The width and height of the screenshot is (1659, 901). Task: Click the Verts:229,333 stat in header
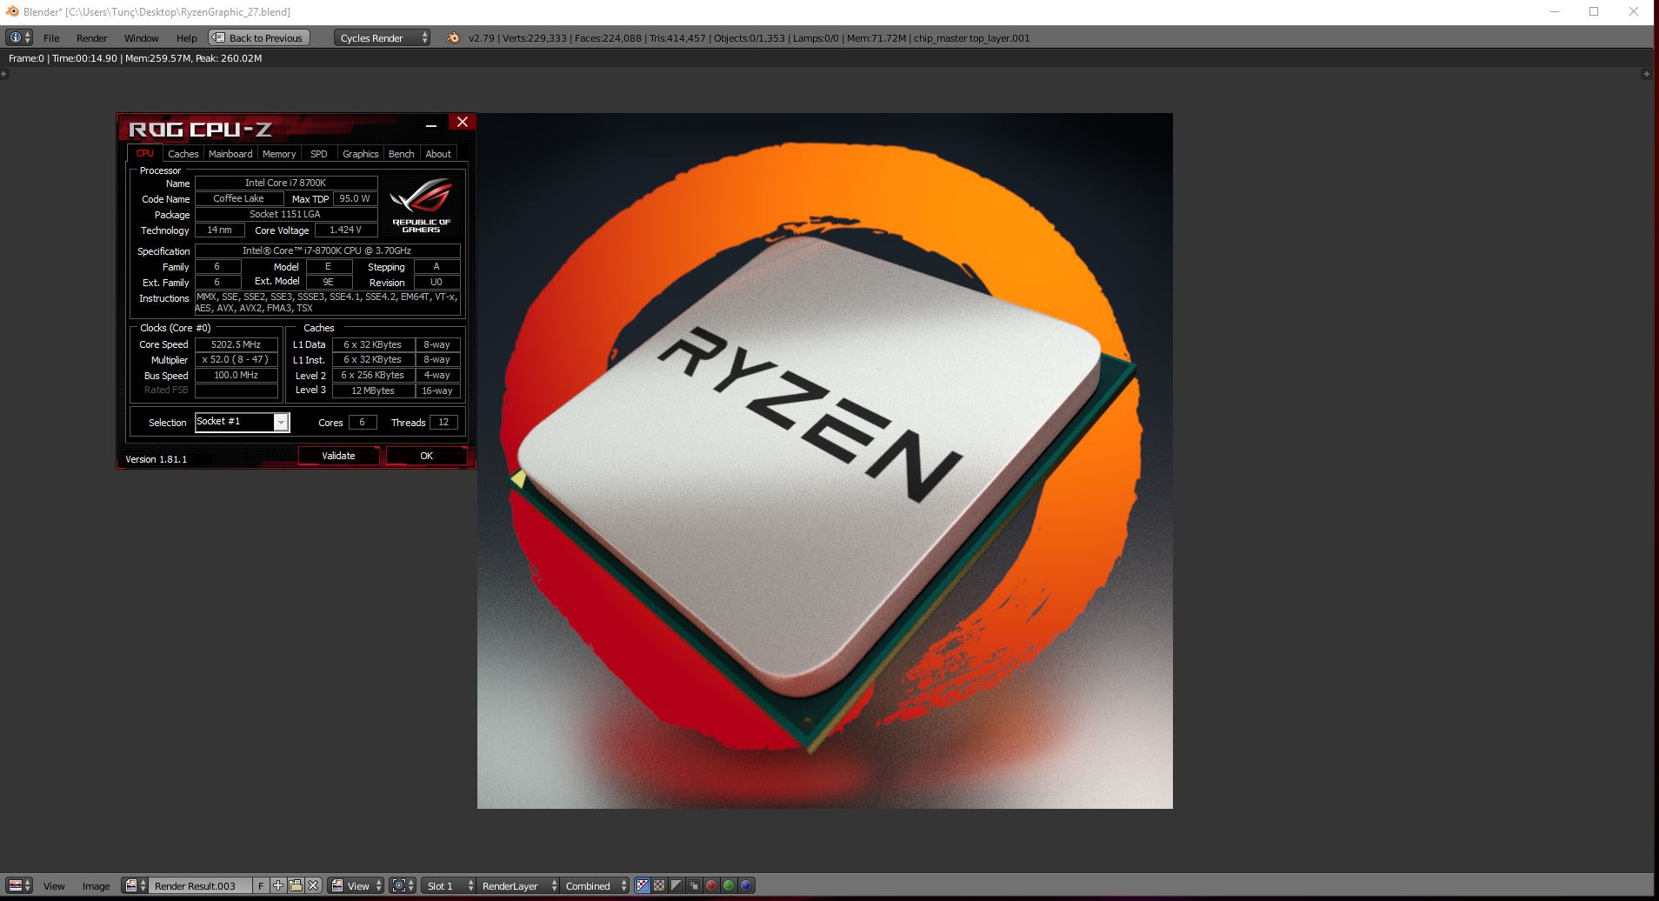535,37
